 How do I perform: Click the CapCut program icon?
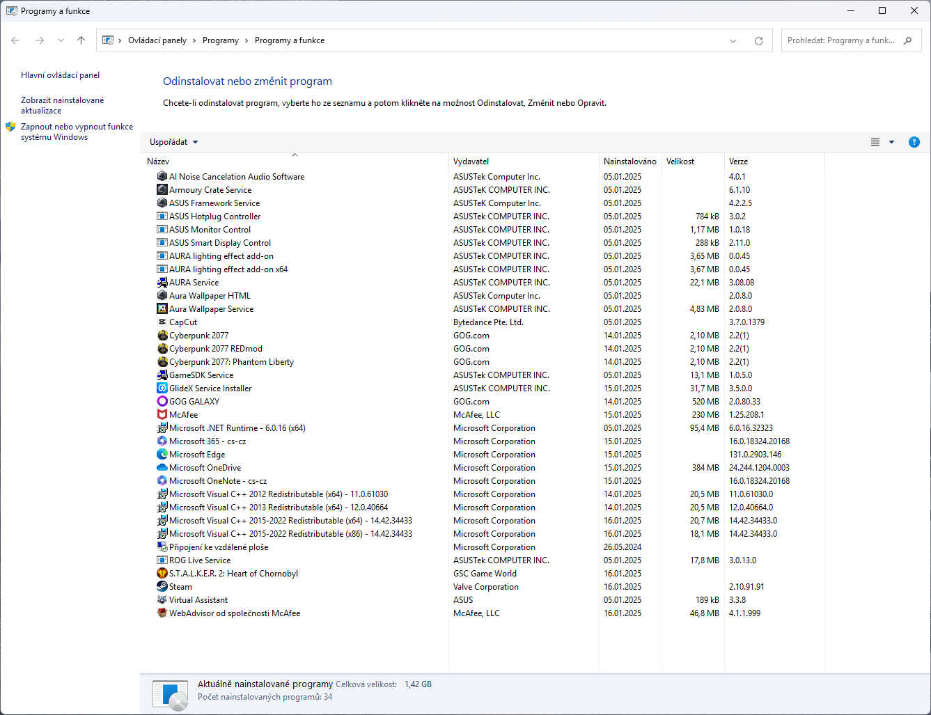162,322
